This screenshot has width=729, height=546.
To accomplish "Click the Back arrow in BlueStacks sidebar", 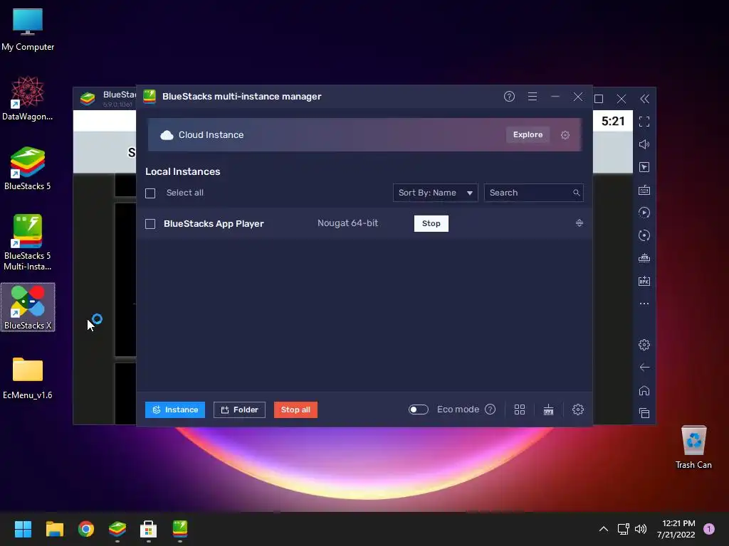I will [644, 368].
